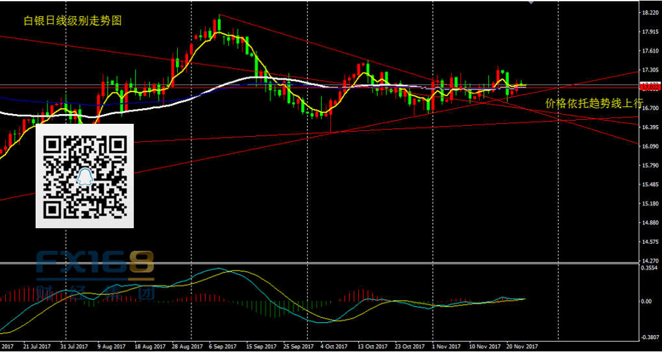This screenshot has width=662, height=352.
Task: Click the 0.00 MACD zero level label
Action: click(x=646, y=301)
